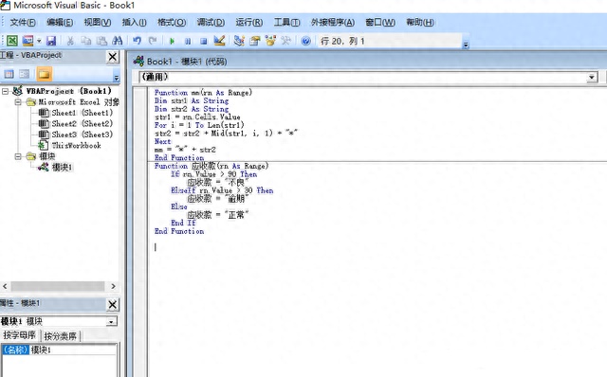Open the 帮助 menu

pyautogui.click(x=420, y=23)
